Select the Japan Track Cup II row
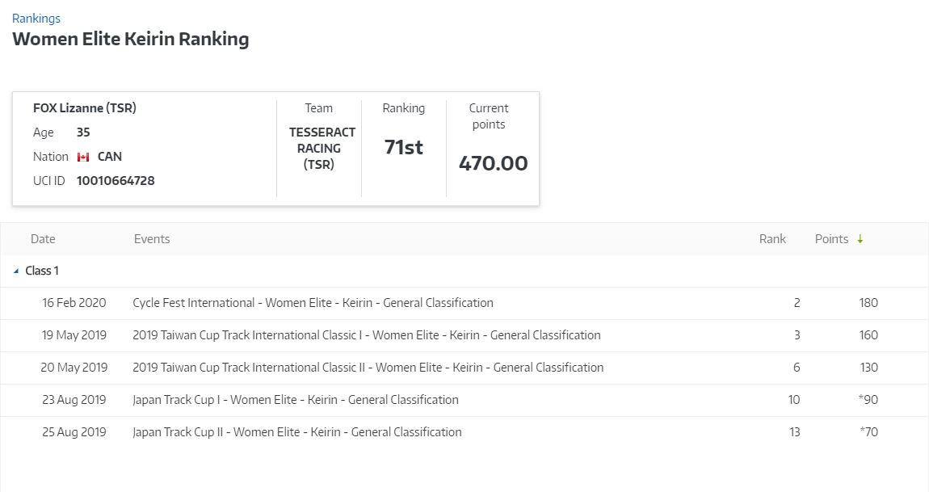 coord(296,432)
